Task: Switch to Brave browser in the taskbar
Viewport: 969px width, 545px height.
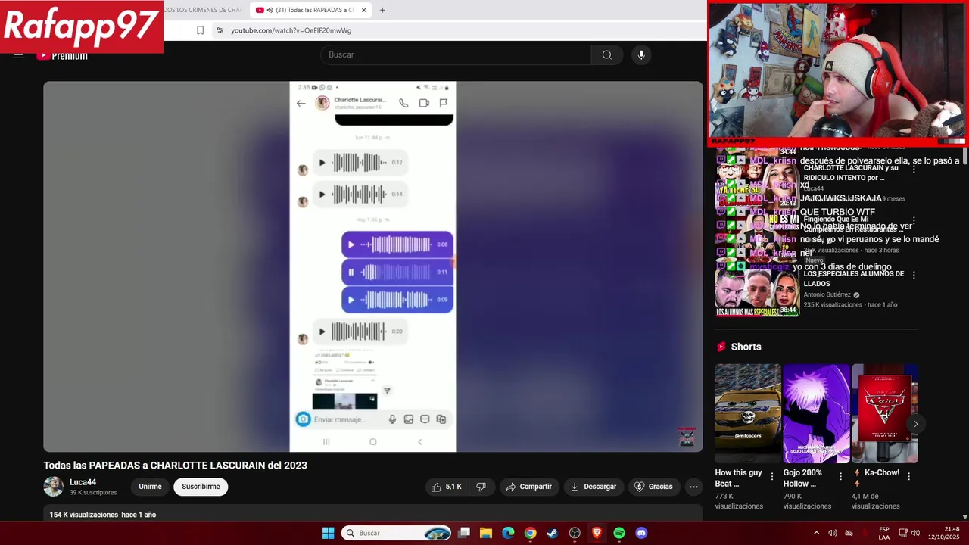Action: tap(597, 533)
